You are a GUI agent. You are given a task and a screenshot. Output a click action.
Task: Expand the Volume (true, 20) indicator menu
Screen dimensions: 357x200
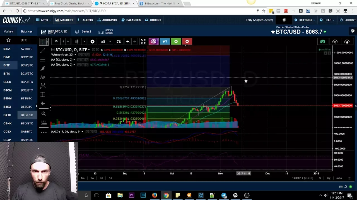75,55
